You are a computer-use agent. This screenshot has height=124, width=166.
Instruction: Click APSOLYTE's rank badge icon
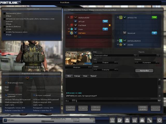click(x=125, y=17)
